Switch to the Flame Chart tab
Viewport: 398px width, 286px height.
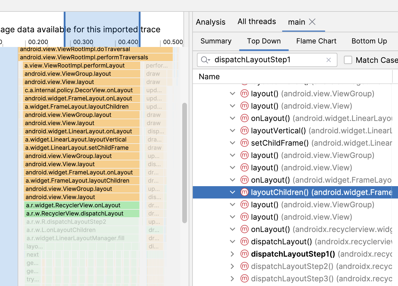tap(316, 41)
